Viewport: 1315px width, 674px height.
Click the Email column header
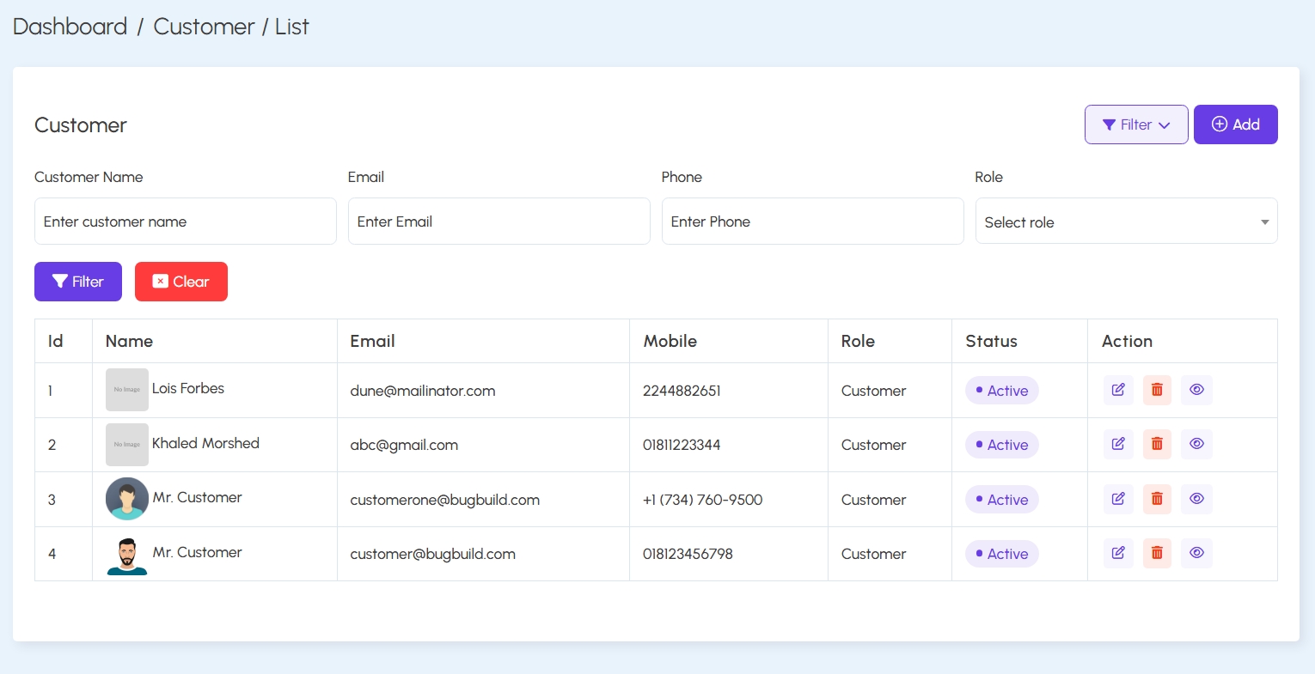click(x=372, y=341)
